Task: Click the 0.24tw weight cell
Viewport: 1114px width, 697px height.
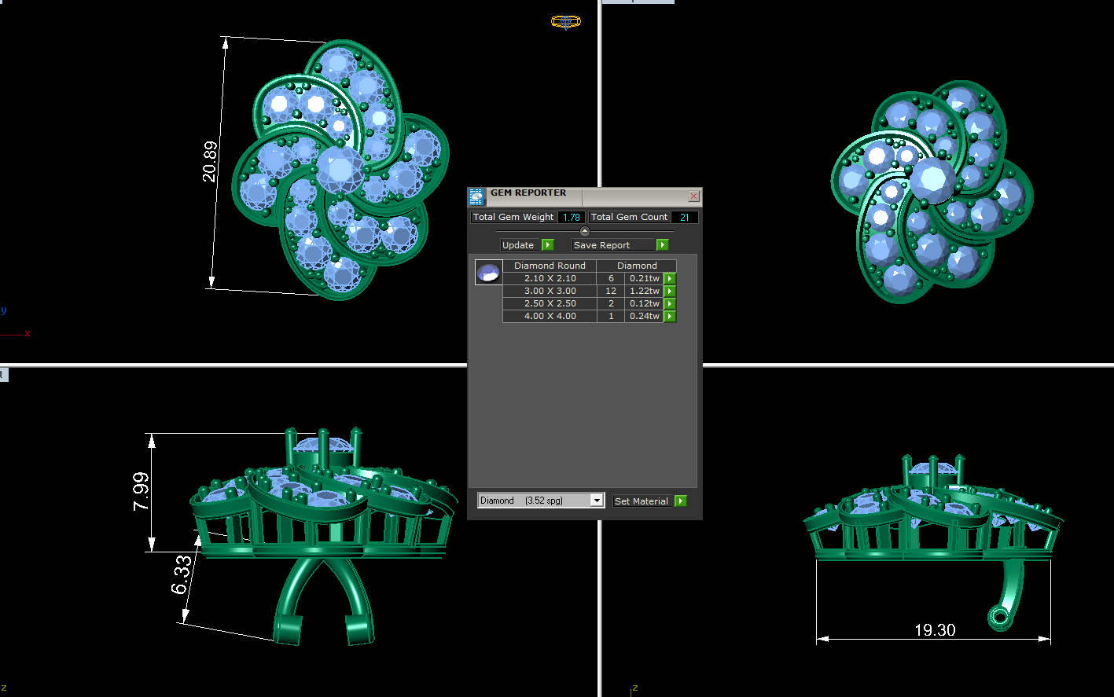Action: click(645, 316)
